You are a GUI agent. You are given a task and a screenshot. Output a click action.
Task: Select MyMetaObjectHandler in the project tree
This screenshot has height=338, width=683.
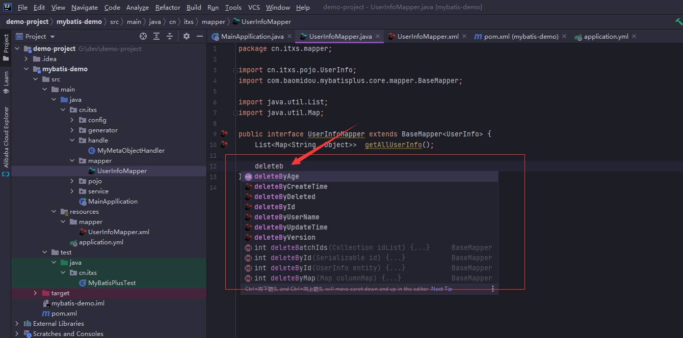click(x=130, y=150)
